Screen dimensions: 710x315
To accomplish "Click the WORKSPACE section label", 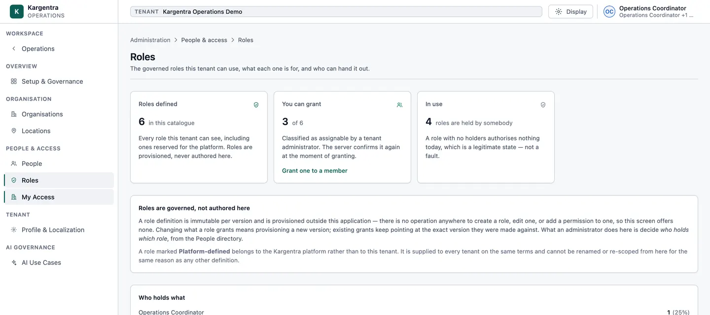I will pos(25,33).
